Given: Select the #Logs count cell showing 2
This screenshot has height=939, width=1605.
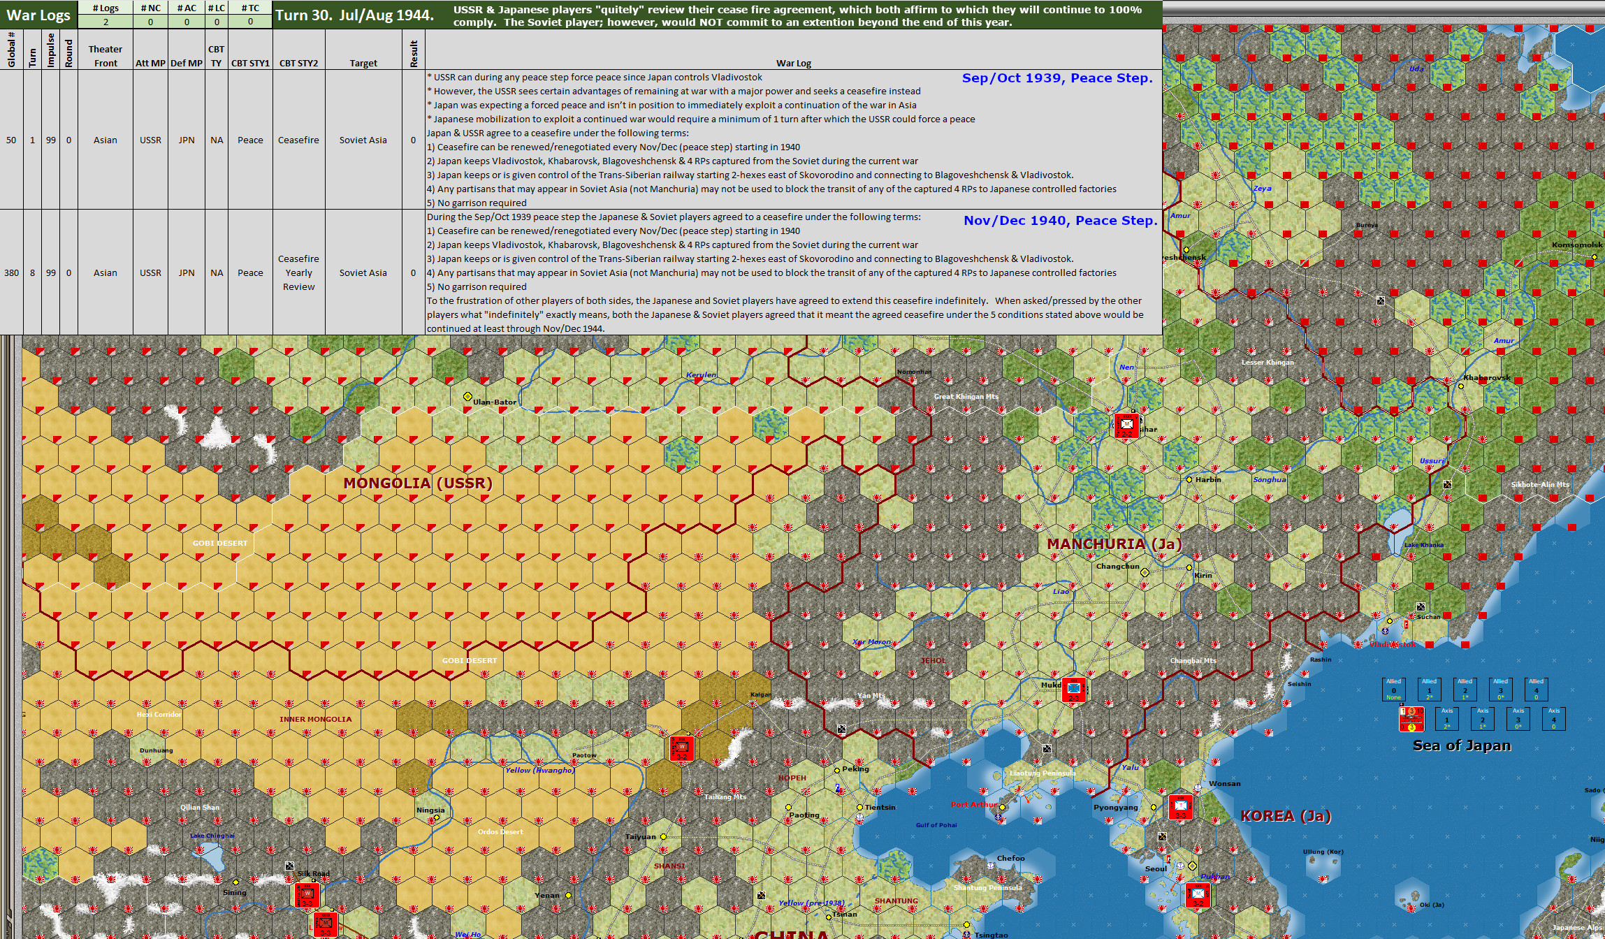Looking at the screenshot, I should (106, 22).
